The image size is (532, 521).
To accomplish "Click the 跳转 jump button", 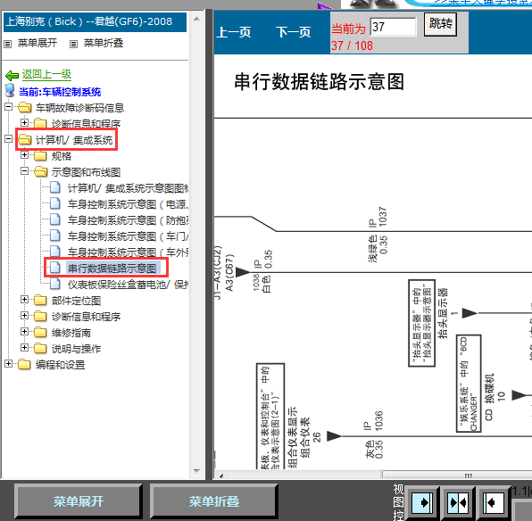I will (x=440, y=24).
